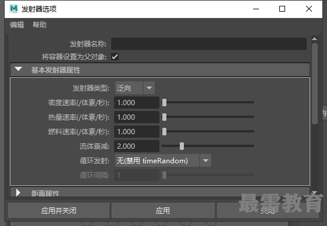Click the 热量速率 slider handle

164,117
